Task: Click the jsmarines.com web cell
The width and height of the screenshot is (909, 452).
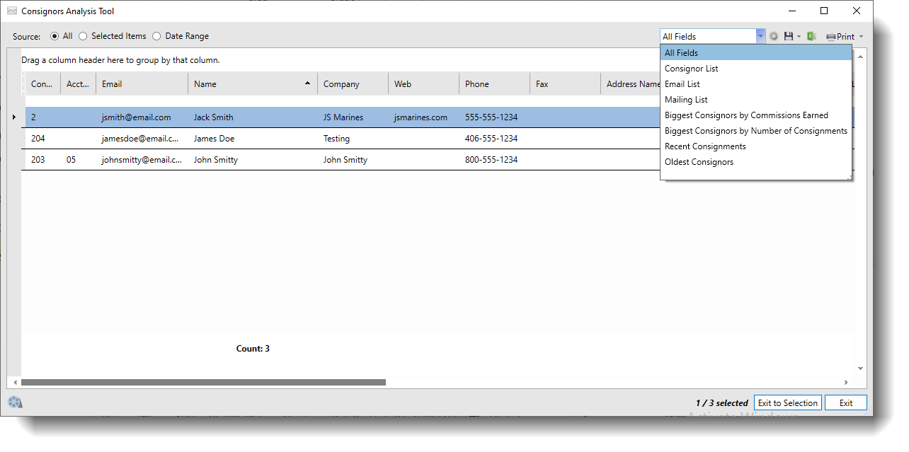Action: click(x=423, y=117)
